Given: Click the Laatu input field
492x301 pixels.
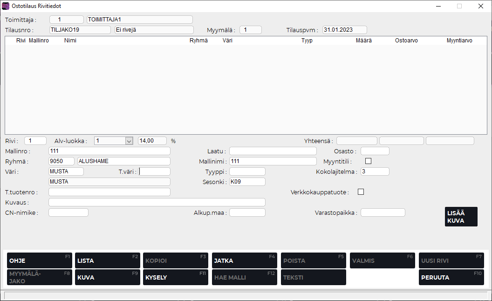Looking at the screenshot, I should click(273, 151).
